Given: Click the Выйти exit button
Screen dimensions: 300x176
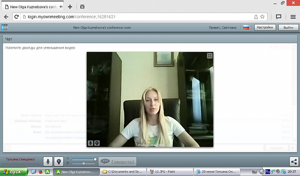Looking at the screenshot, I should coord(288,27).
